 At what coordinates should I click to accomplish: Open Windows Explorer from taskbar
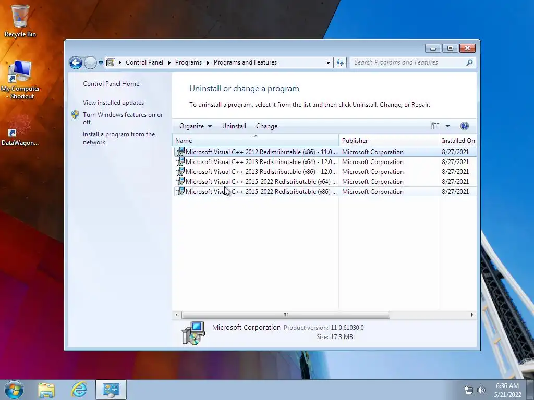pos(46,390)
